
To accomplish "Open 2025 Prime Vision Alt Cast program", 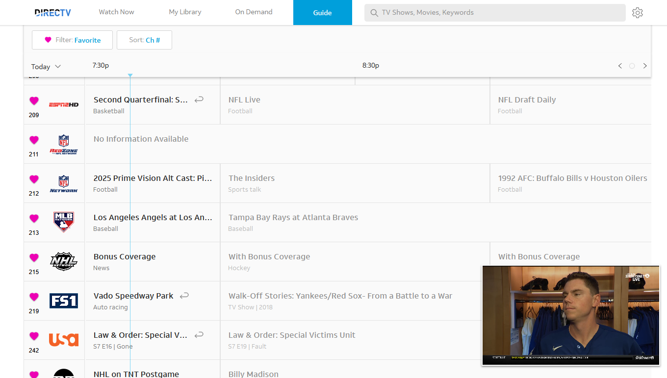I will click(x=152, y=183).
